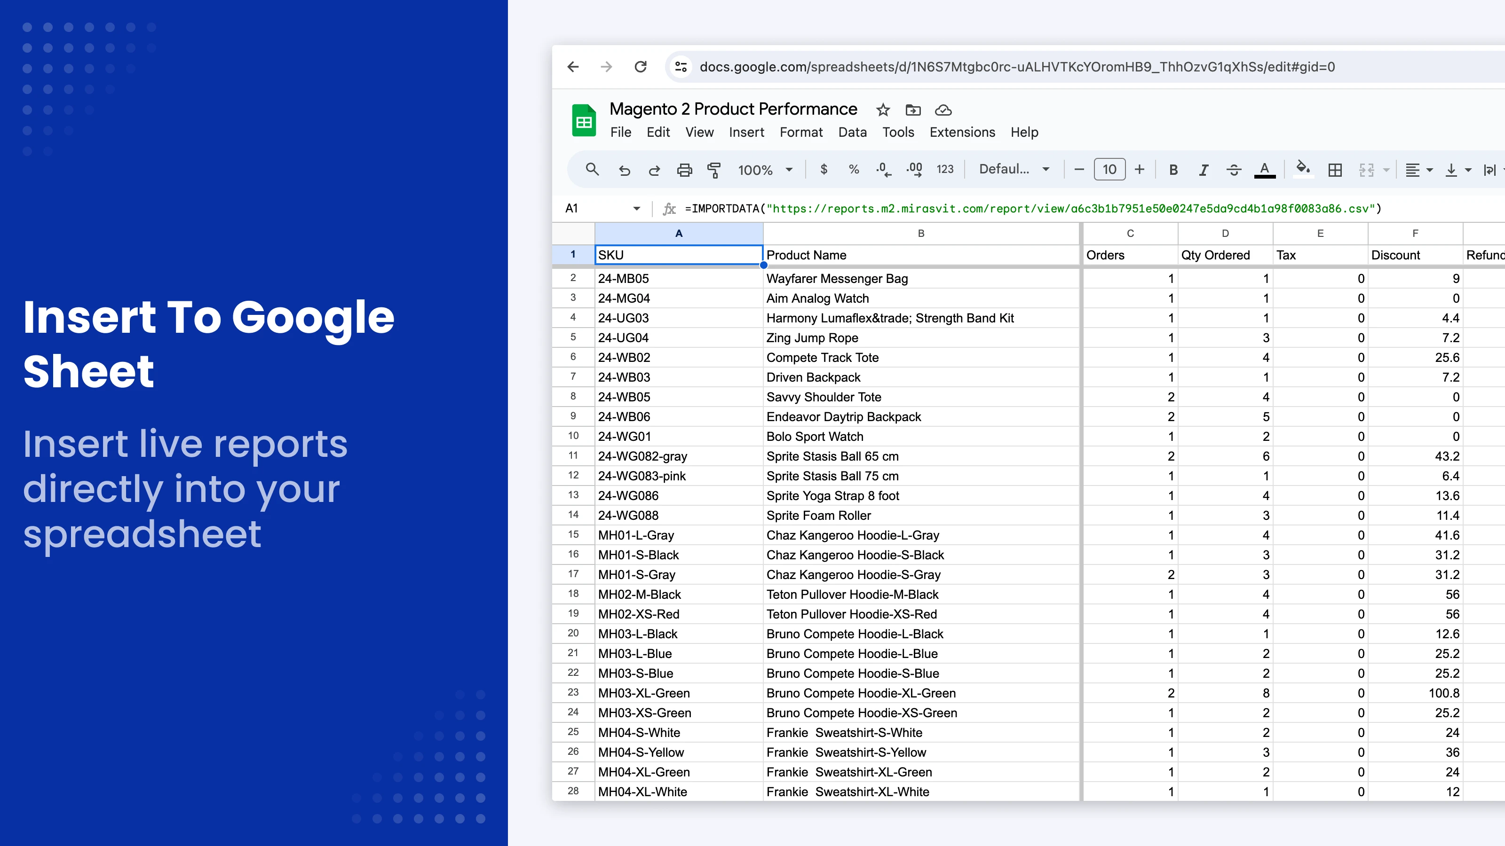The width and height of the screenshot is (1505, 846).
Task: Open the Extensions menu
Action: pyautogui.click(x=962, y=133)
